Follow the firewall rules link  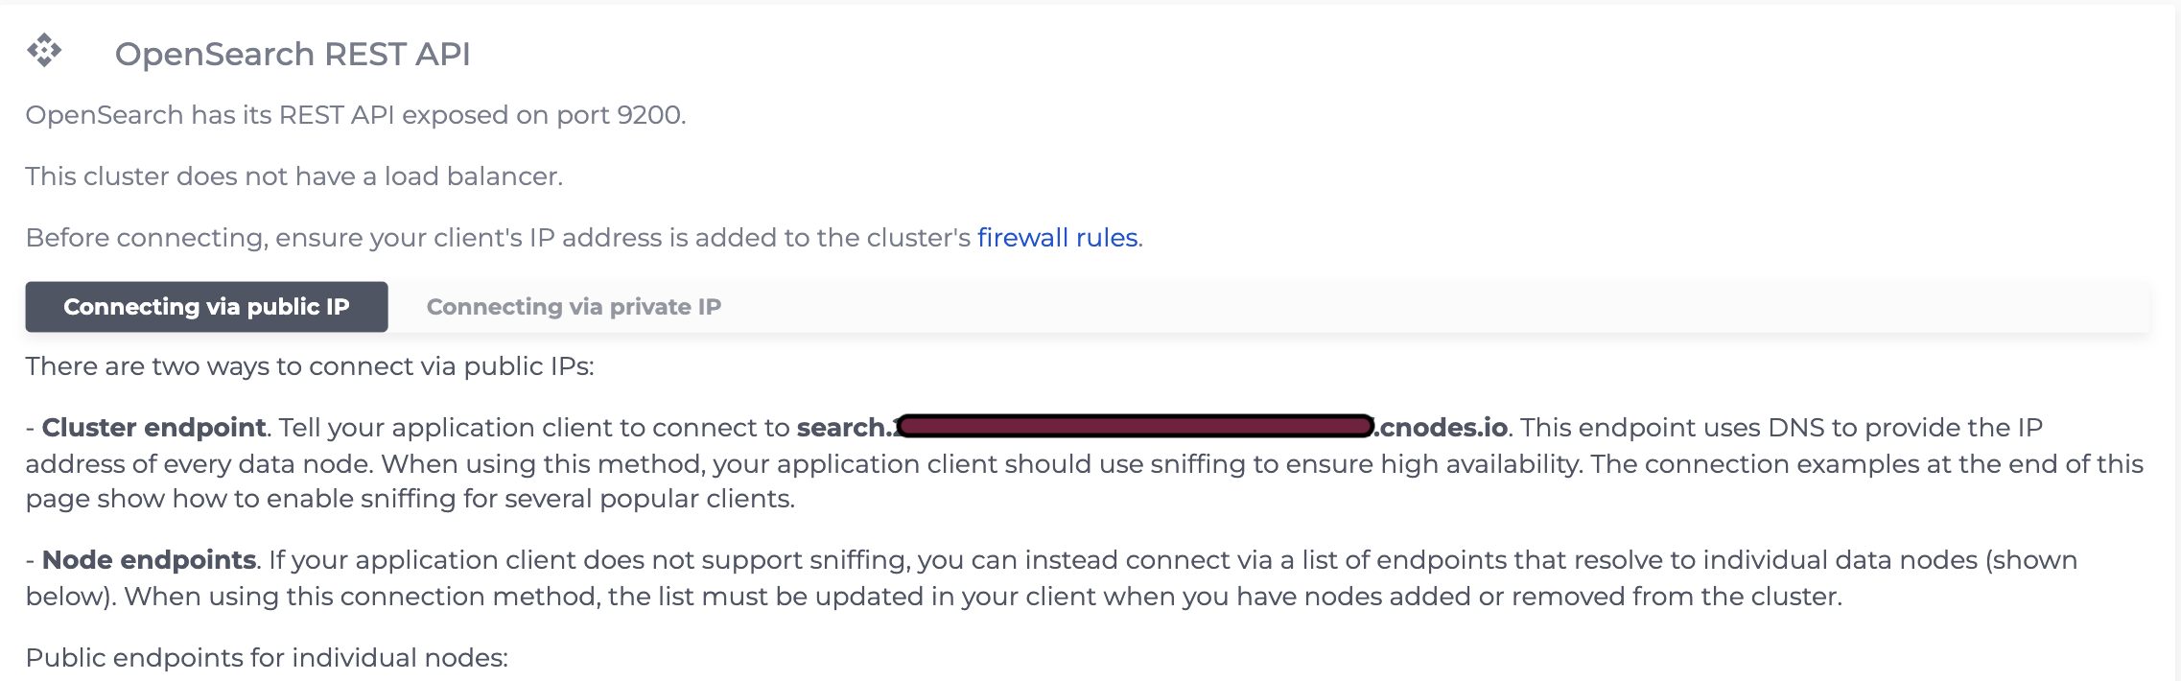[1058, 238]
